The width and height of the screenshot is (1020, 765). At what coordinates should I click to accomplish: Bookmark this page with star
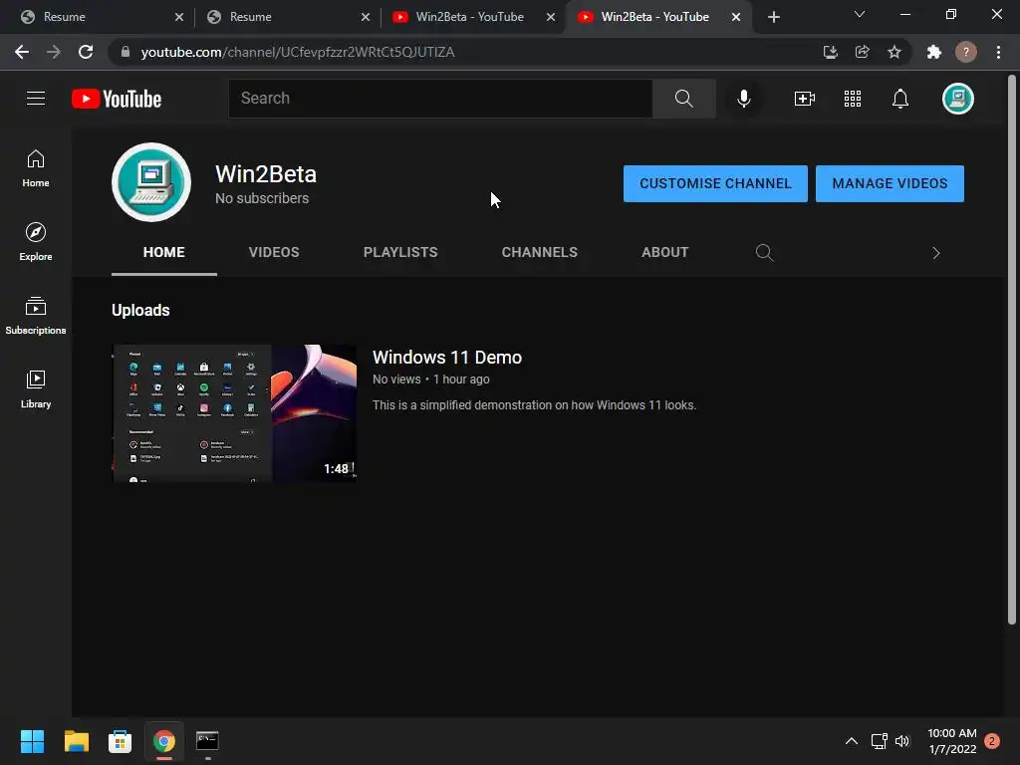894,52
